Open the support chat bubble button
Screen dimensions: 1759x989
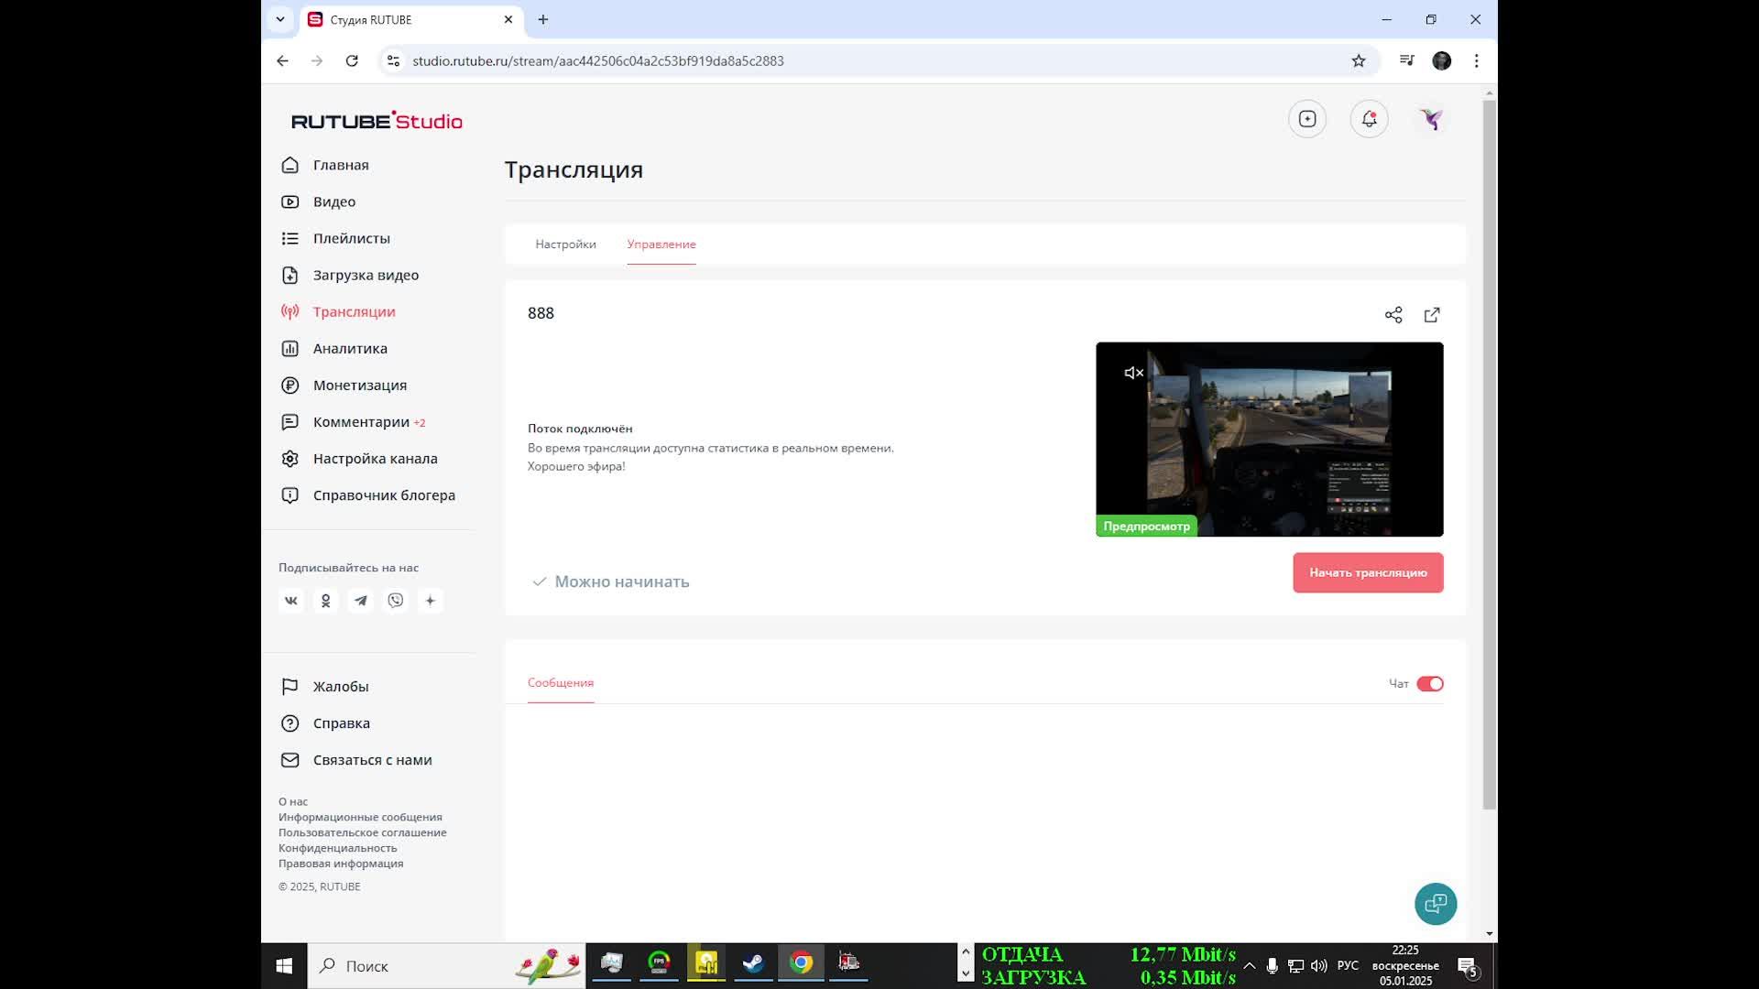tap(1435, 904)
